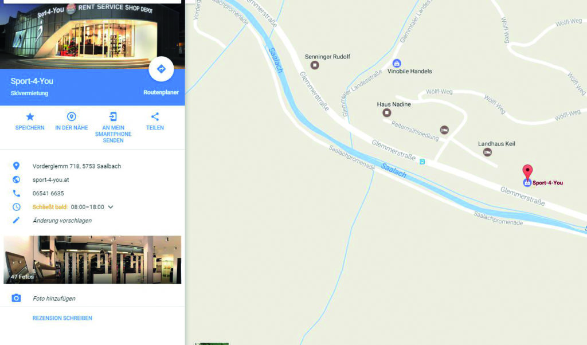Select the Vinobile Handels shop marker

[397, 63]
